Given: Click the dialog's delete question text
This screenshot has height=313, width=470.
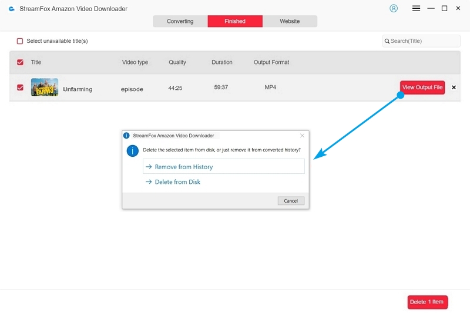Looking at the screenshot, I should (x=221, y=150).
